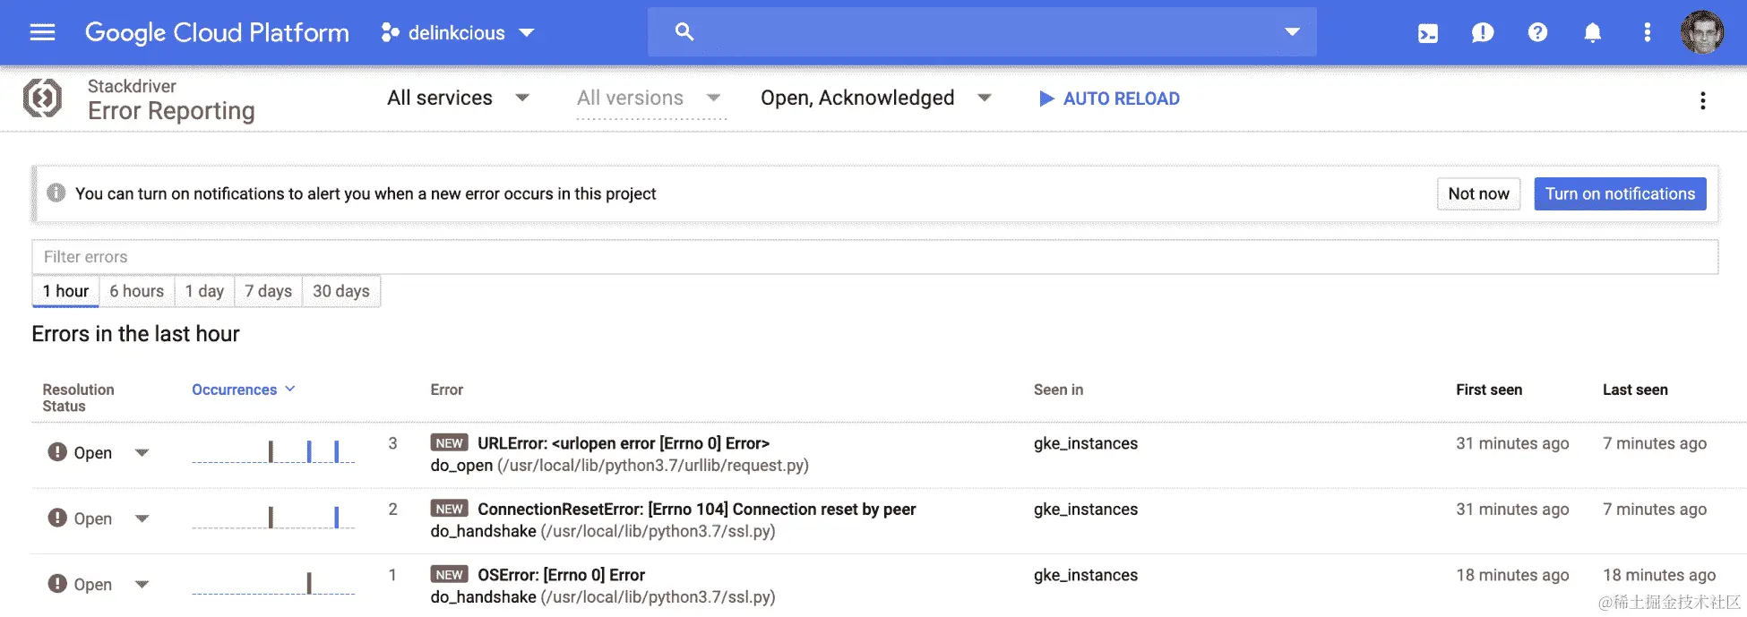Open the hamburger navigation menu
This screenshot has height=617, width=1747.
pyautogui.click(x=42, y=32)
